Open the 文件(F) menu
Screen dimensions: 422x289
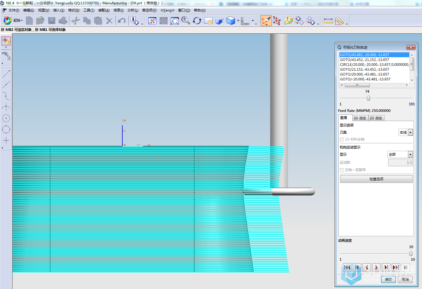coord(14,10)
